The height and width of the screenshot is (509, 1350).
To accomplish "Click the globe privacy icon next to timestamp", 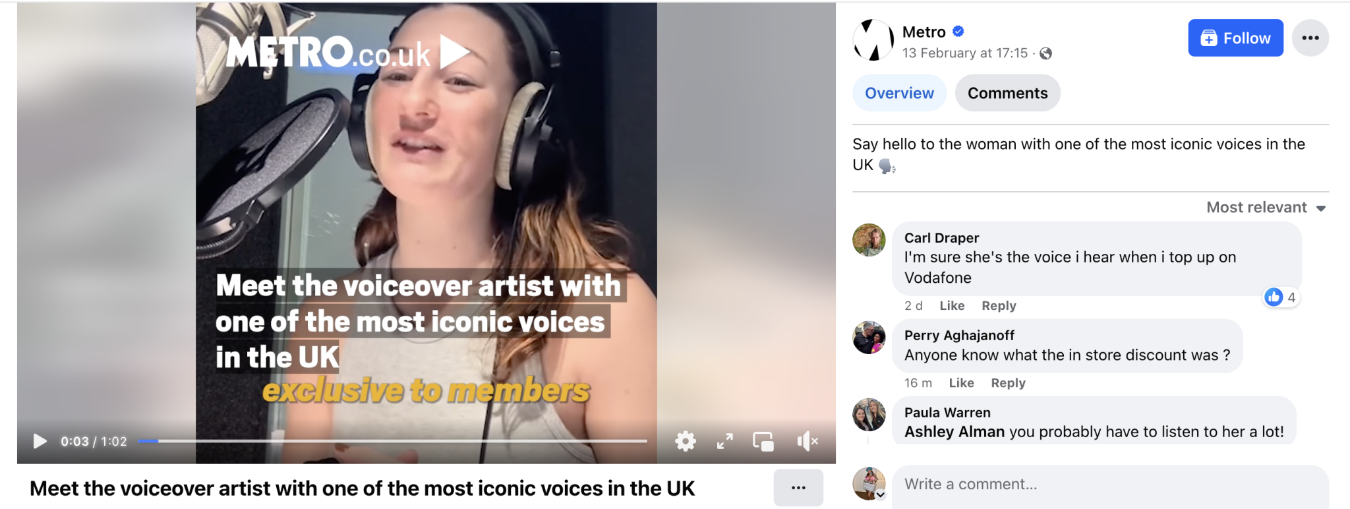I will pos(1045,53).
